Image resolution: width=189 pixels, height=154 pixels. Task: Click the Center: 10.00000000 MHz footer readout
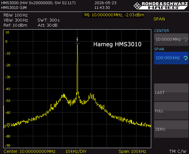pos(30,151)
